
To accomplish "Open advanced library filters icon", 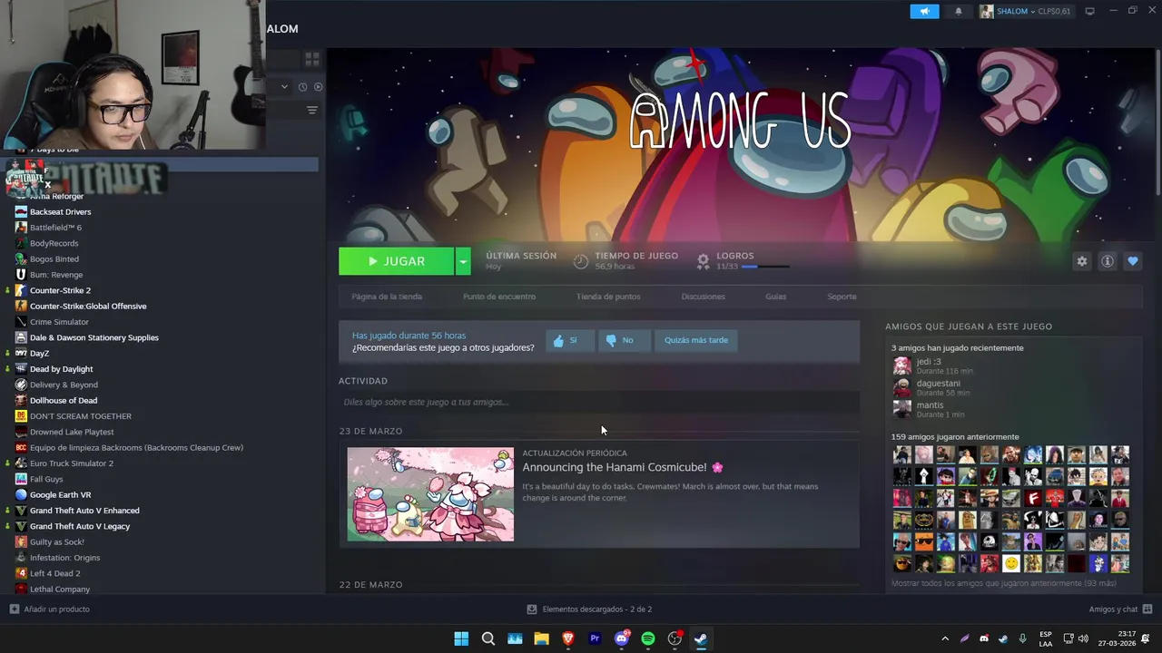I will tap(312, 111).
